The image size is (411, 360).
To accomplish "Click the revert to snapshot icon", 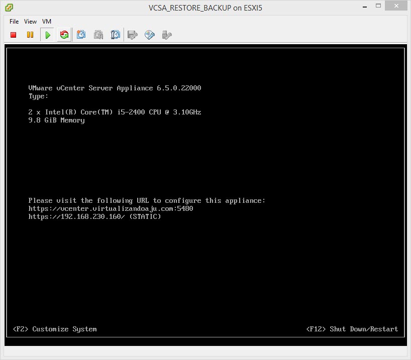I will point(98,35).
